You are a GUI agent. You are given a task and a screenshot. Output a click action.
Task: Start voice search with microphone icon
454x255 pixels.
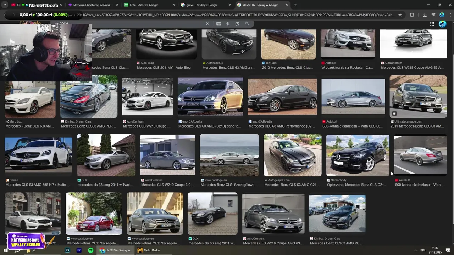(x=228, y=23)
